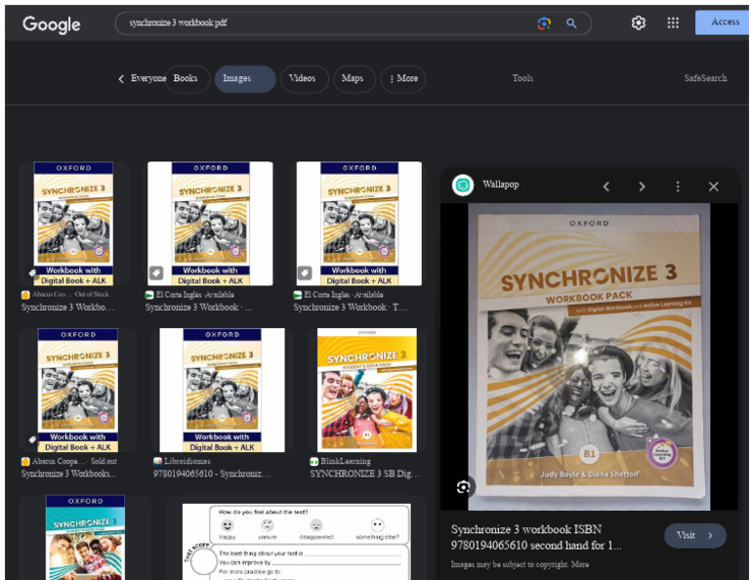The height and width of the screenshot is (580, 750).
Task: Click '9780194065610 - Synchroniz…' result title
Action: [211, 474]
